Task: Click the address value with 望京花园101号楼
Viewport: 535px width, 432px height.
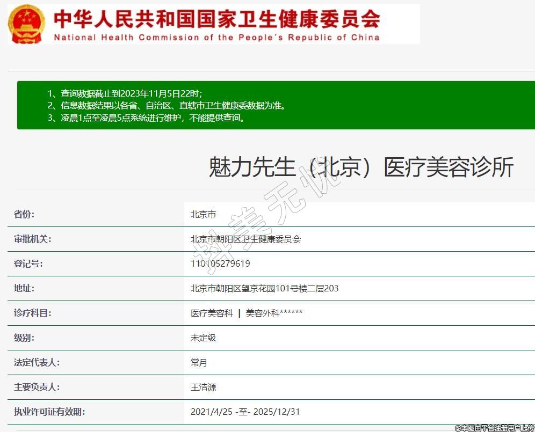Action: [x=264, y=289]
